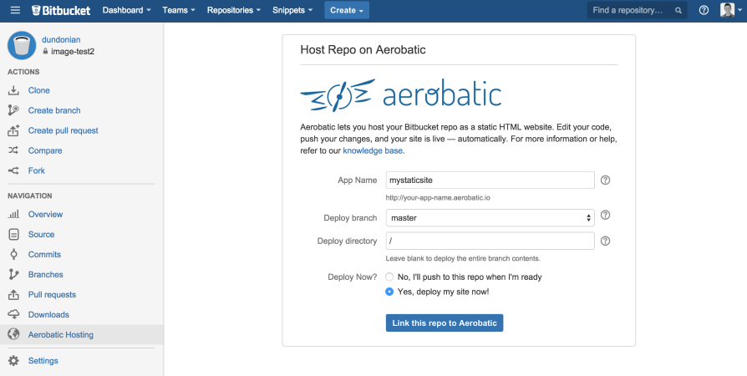Open Create pull request in sidebar
The width and height of the screenshot is (747, 376).
click(x=63, y=130)
